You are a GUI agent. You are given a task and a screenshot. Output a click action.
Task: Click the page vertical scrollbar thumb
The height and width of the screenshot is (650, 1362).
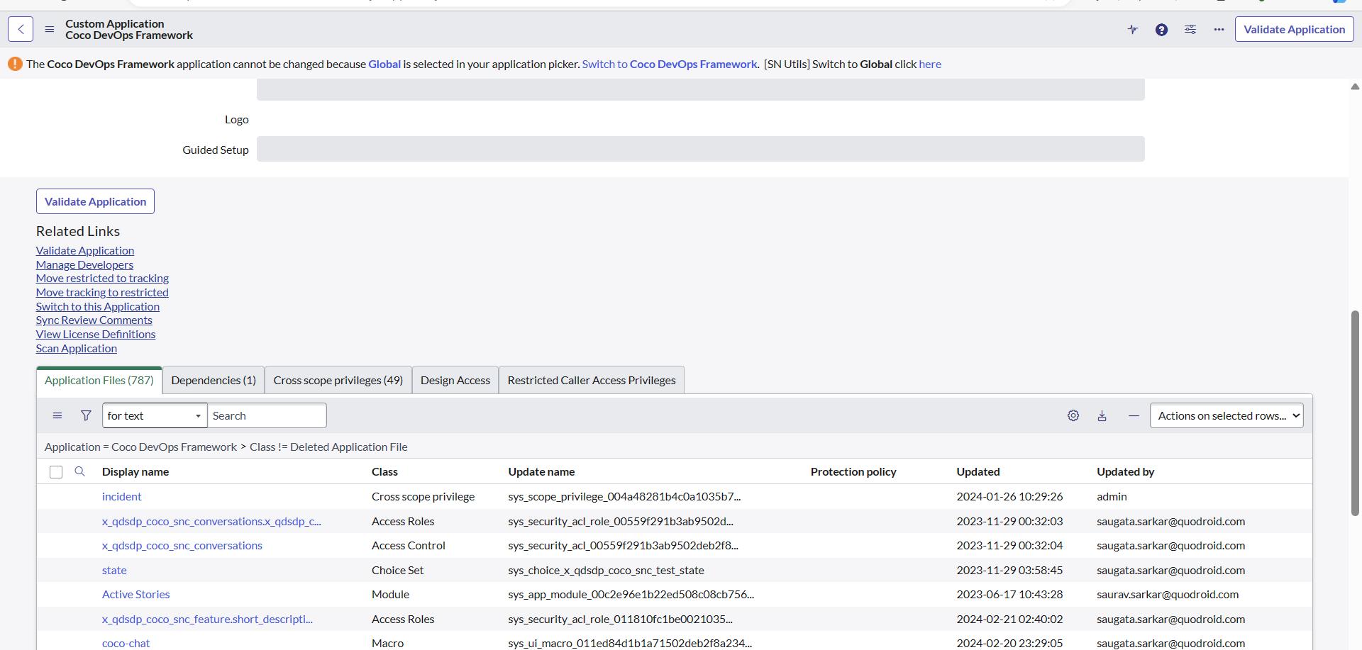point(1354,413)
